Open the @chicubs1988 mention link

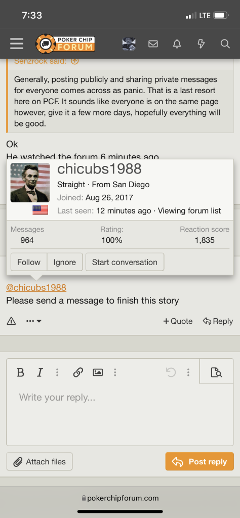(36, 288)
